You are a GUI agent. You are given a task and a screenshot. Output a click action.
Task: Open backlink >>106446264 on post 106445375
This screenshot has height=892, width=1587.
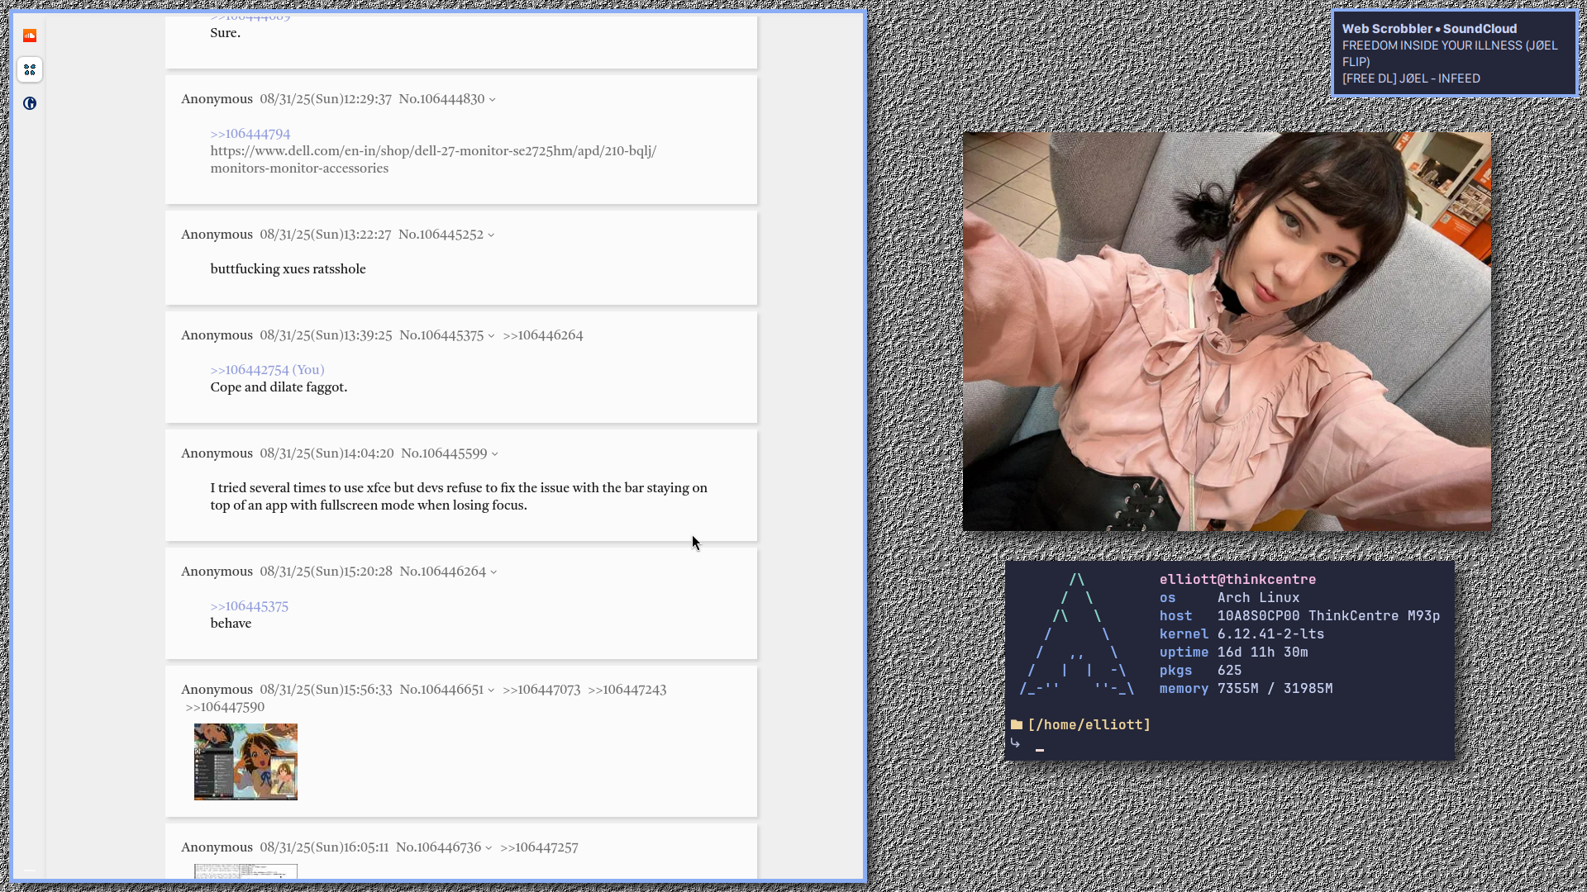point(543,335)
